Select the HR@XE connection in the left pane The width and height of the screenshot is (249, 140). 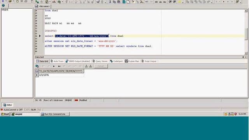(5, 10)
